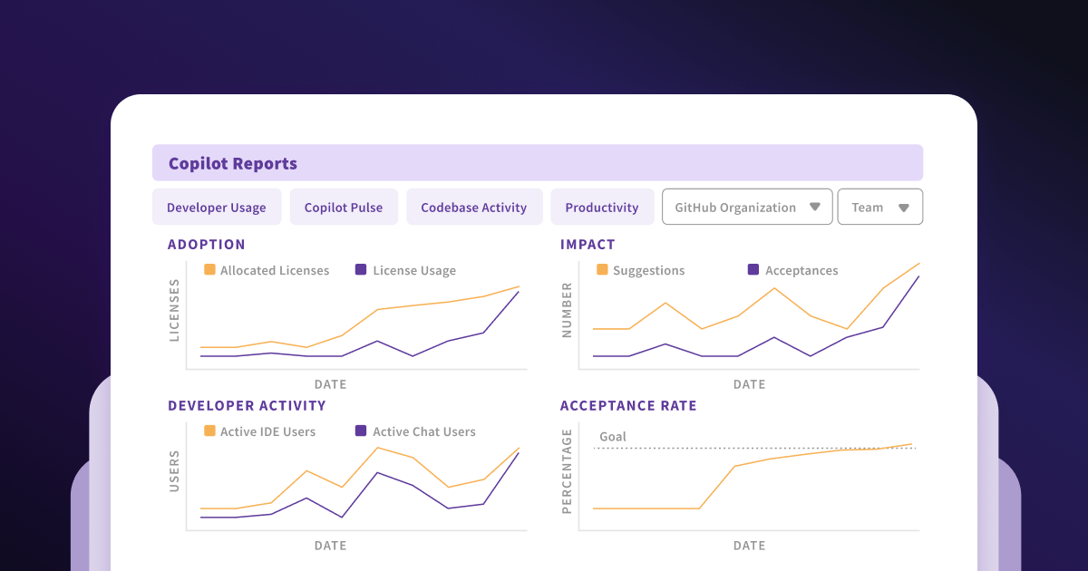Click the Active Chat Users legend text
This screenshot has height=571, width=1088.
coord(424,431)
